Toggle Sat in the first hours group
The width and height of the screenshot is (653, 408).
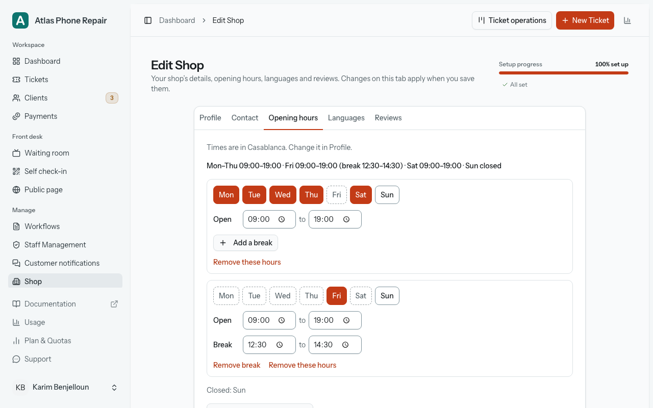tap(361, 195)
